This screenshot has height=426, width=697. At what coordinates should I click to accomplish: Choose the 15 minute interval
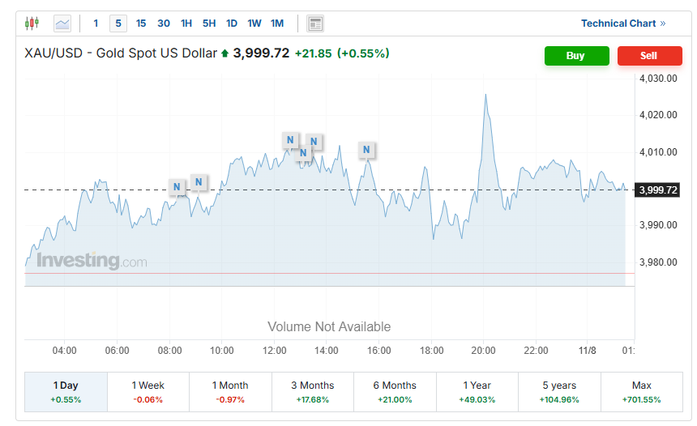[x=141, y=23]
